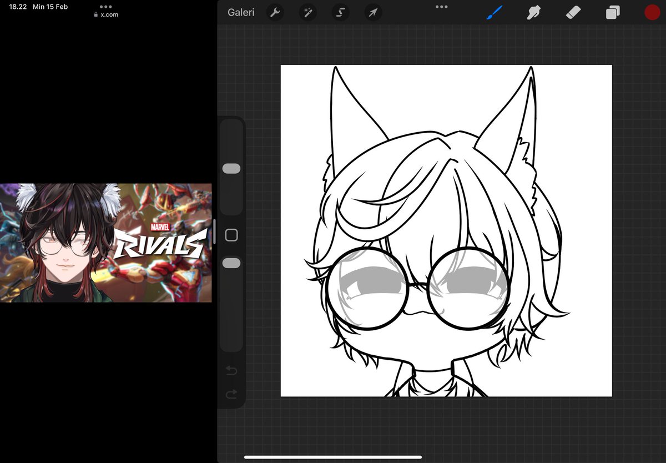Image resolution: width=666 pixels, height=463 pixels.
Task: Open the Actions wrench menu
Action: pos(275,12)
